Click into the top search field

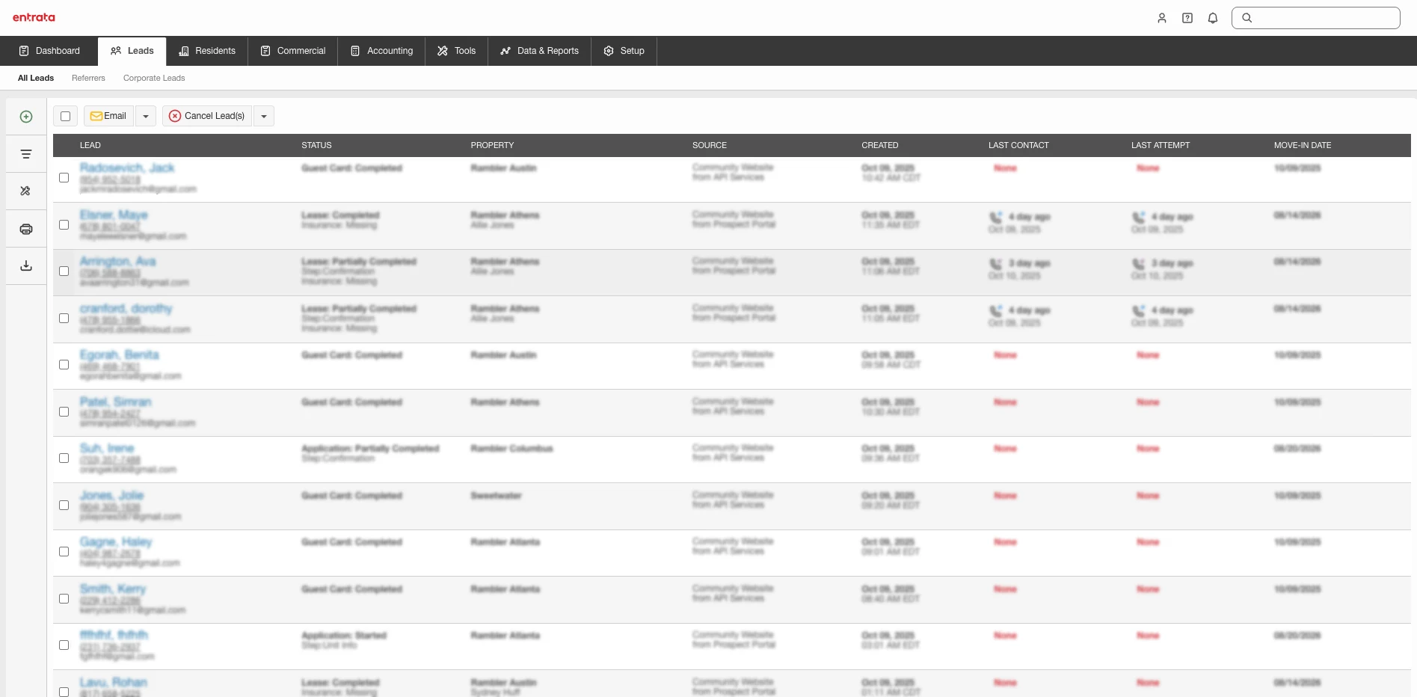(1324, 18)
